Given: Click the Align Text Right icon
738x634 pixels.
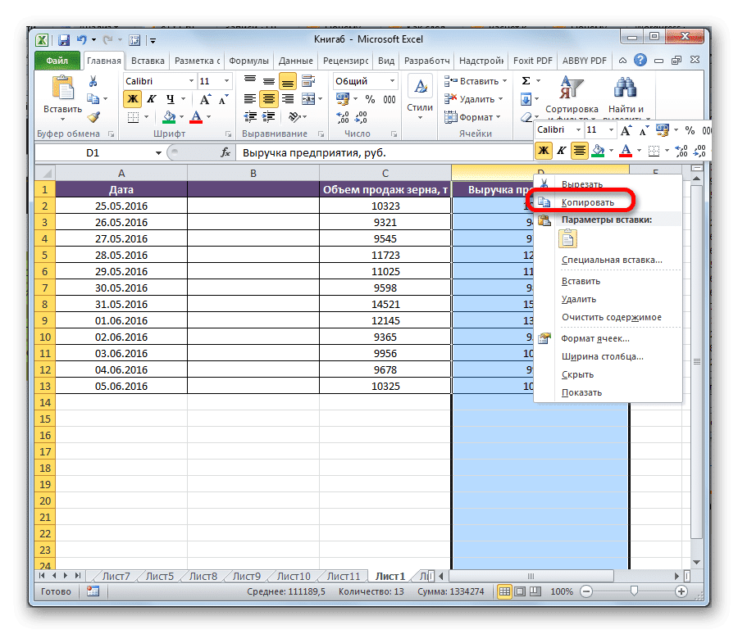Looking at the screenshot, I should click(288, 99).
